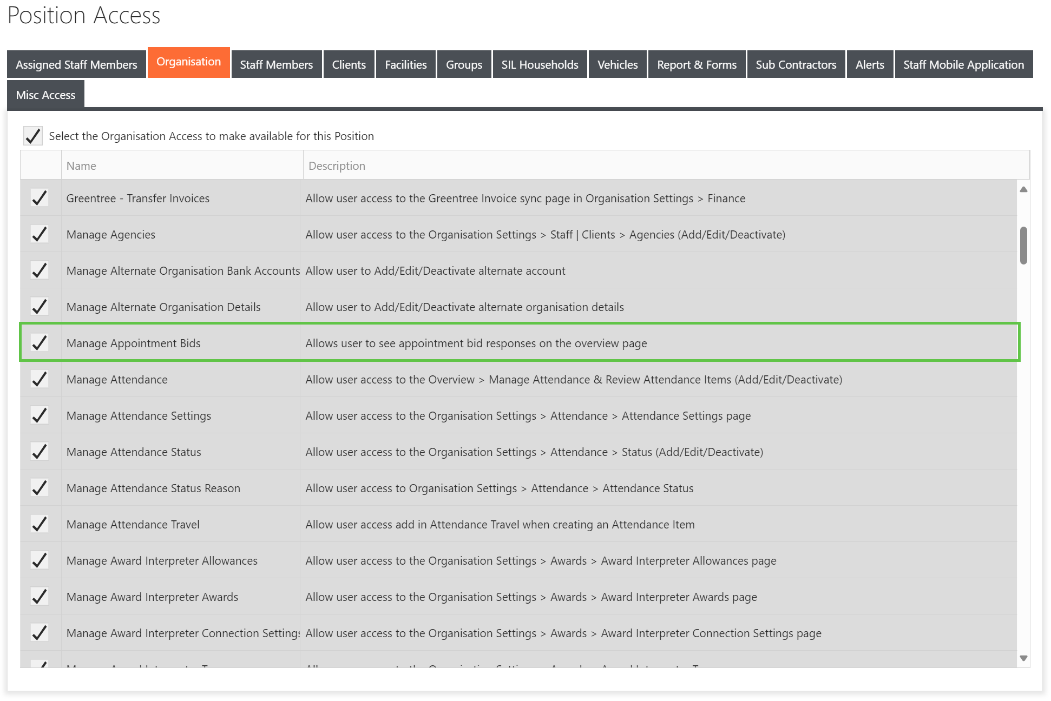Click the appointment bid responses description
This screenshot has height=701, width=1051.
pos(476,343)
